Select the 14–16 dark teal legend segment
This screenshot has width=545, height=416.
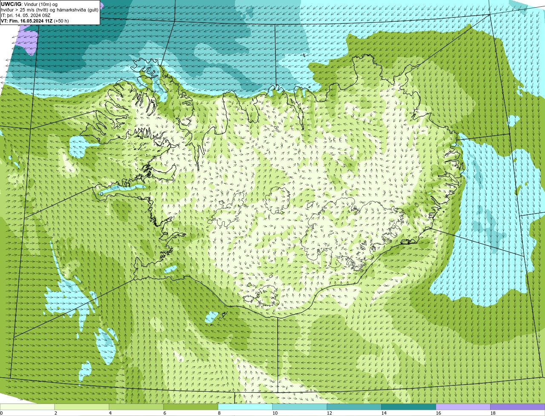point(409,407)
